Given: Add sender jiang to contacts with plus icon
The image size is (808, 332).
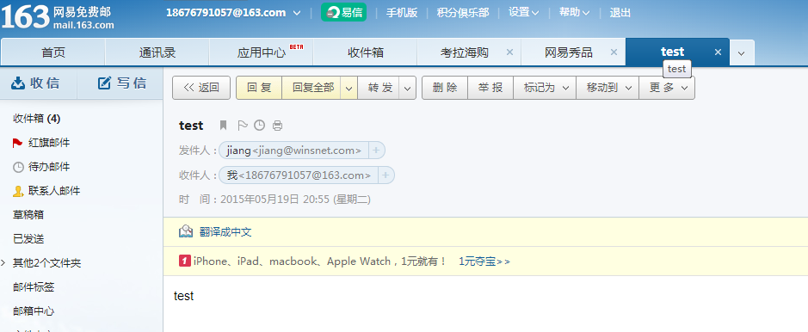Looking at the screenshot, I should [x=376, y=151].
